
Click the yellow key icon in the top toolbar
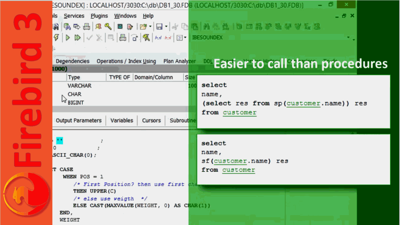tap(108, 27)
